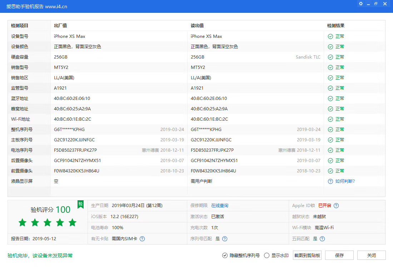
Task: Select factory front camera serial F0W84320KK5JH864U
Action: click(x=76, y=171)
